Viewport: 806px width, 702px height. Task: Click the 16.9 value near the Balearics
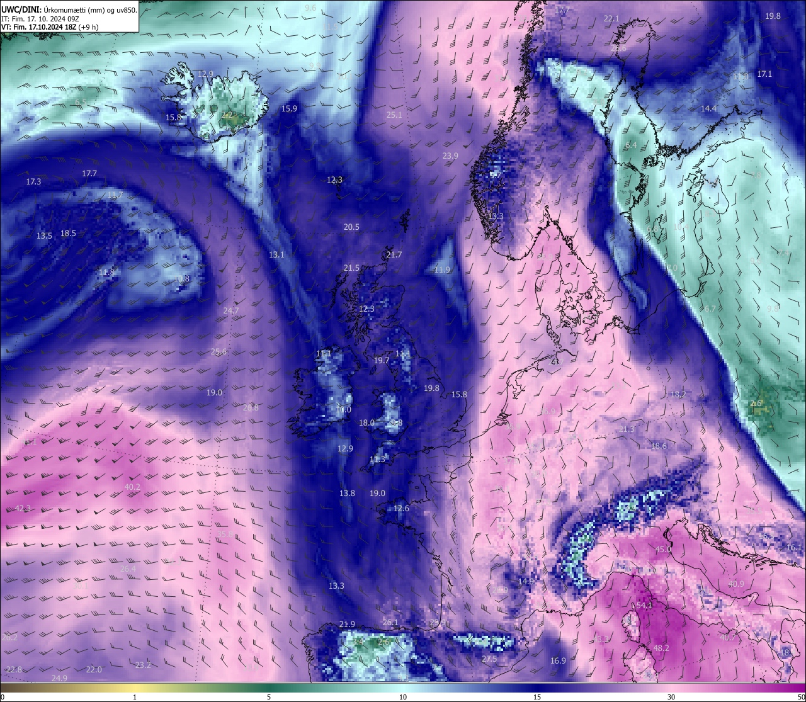[558, 660]
